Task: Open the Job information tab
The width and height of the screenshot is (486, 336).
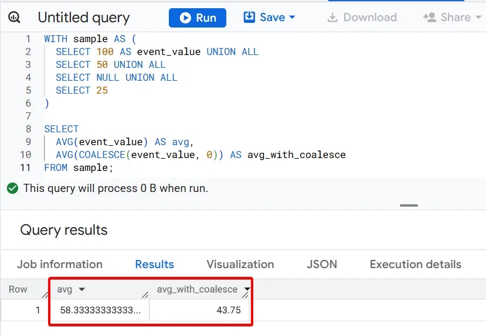Action: click(x=60, y=264)
